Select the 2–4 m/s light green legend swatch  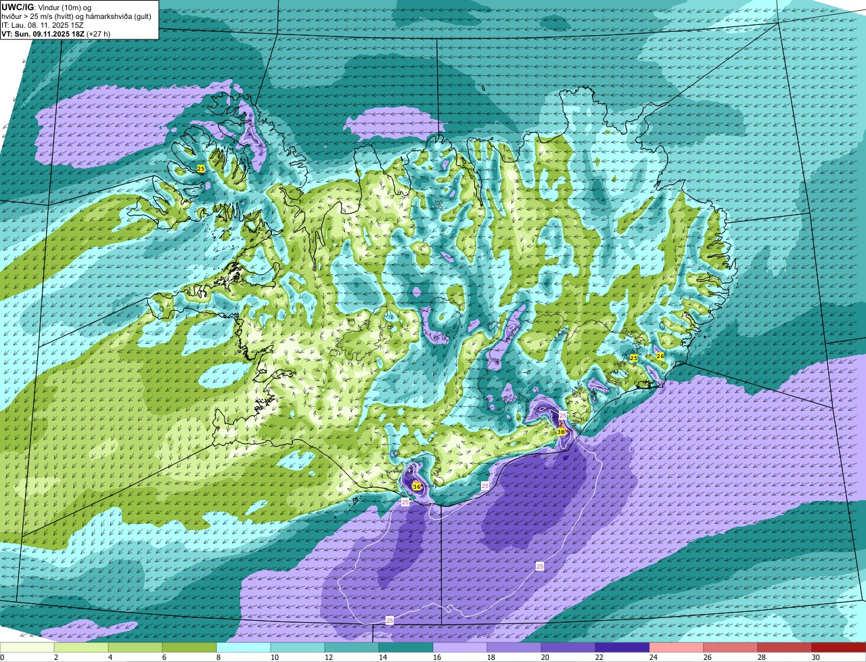pyautogui.click(x=81, y=647)
